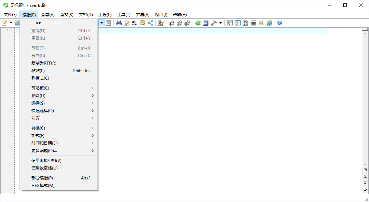Viewport: 369px width, 202px height.
Task: Click the vertical scrollbar up arrow
Action: [365, 34]
